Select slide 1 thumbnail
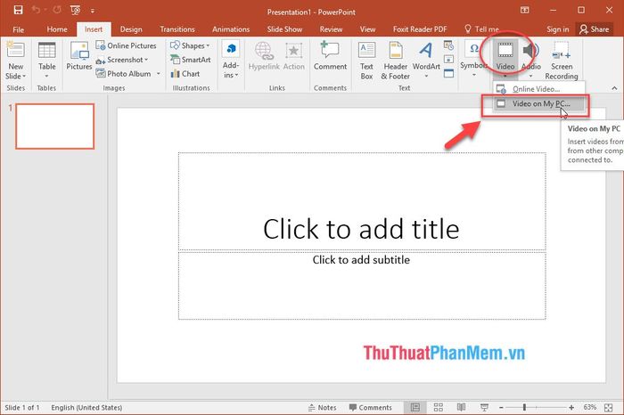 pyautogui.click(x=55, y=126)
